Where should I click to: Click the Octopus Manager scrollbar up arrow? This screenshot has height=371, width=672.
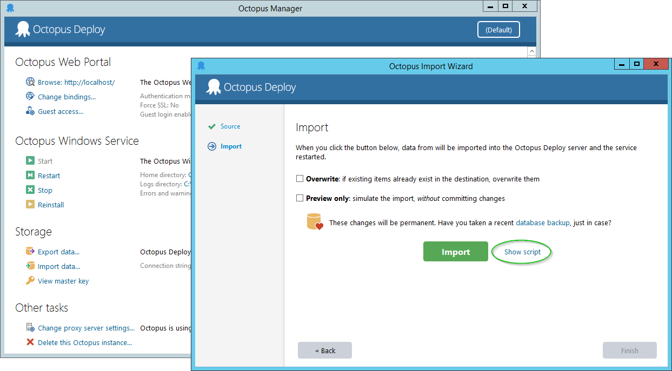(532, 52)
